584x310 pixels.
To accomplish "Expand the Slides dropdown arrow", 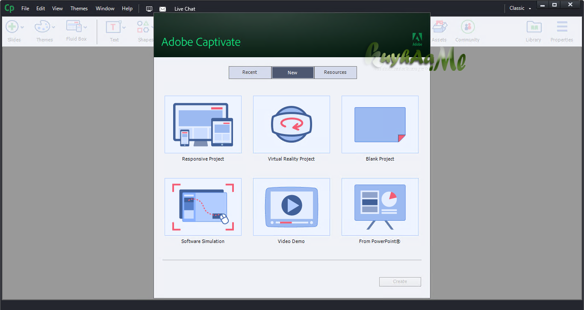I will click(22, 27).
